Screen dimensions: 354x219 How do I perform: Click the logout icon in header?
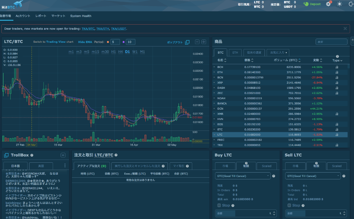coord(351,4)
